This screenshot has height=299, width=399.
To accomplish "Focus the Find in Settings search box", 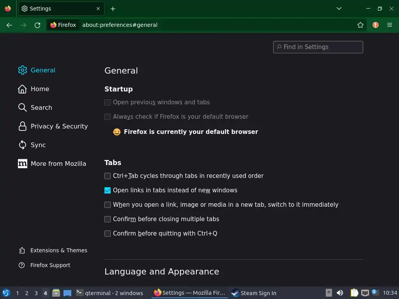I will pyautogui.click(x=318, y=47).
